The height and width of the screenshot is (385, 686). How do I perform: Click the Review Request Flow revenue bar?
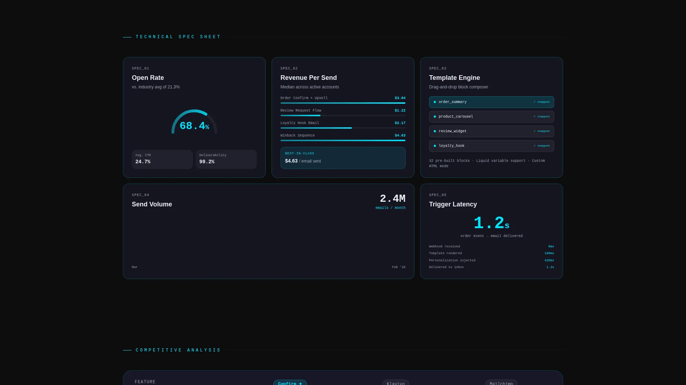click(343, 115)
